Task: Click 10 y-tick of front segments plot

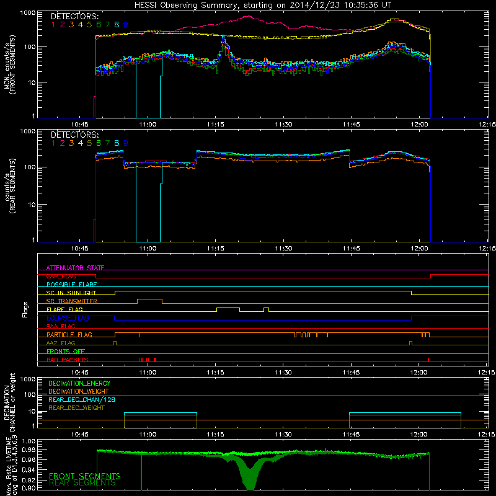Action: 32,82
